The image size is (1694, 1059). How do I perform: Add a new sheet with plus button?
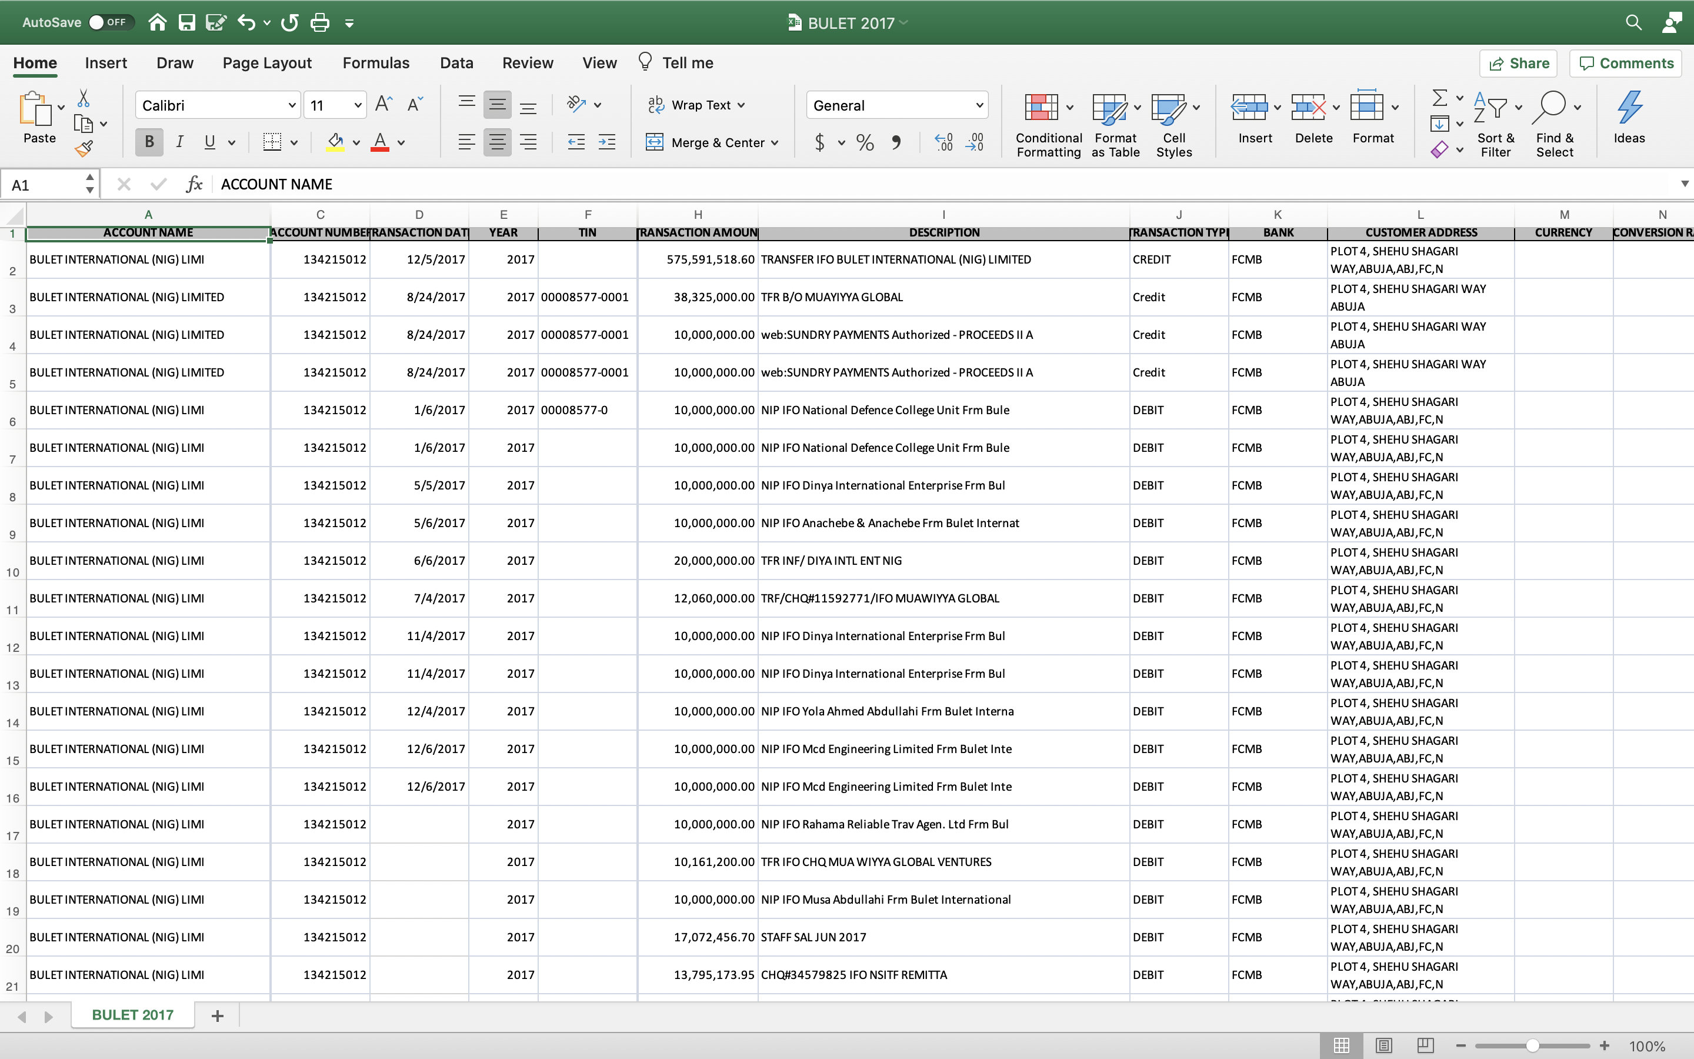click(x=217, y=1015)
